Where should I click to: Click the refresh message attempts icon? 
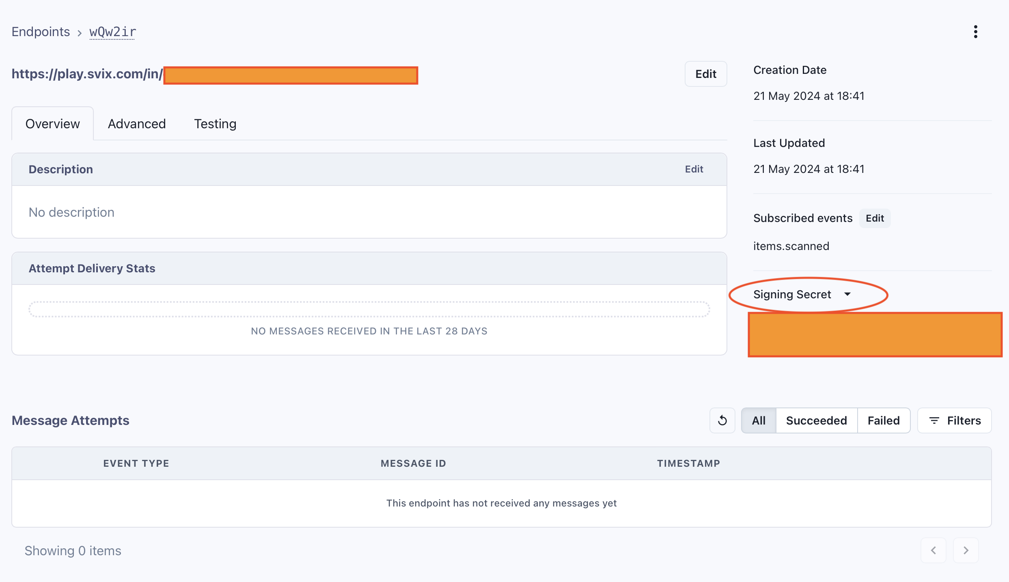click(722, 420)
